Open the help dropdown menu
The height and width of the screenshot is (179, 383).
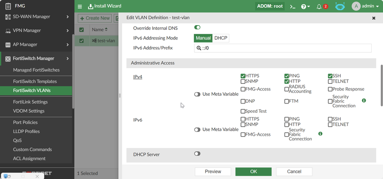pyautogui.click(x=305, y=6)
